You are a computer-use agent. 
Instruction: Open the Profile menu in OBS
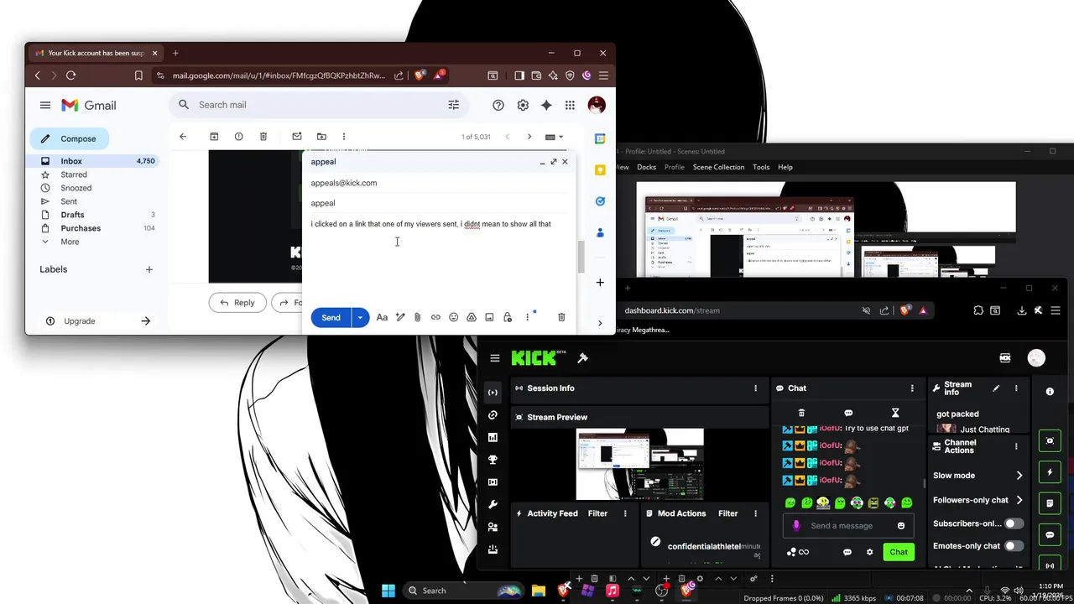(x=675, y=167)
